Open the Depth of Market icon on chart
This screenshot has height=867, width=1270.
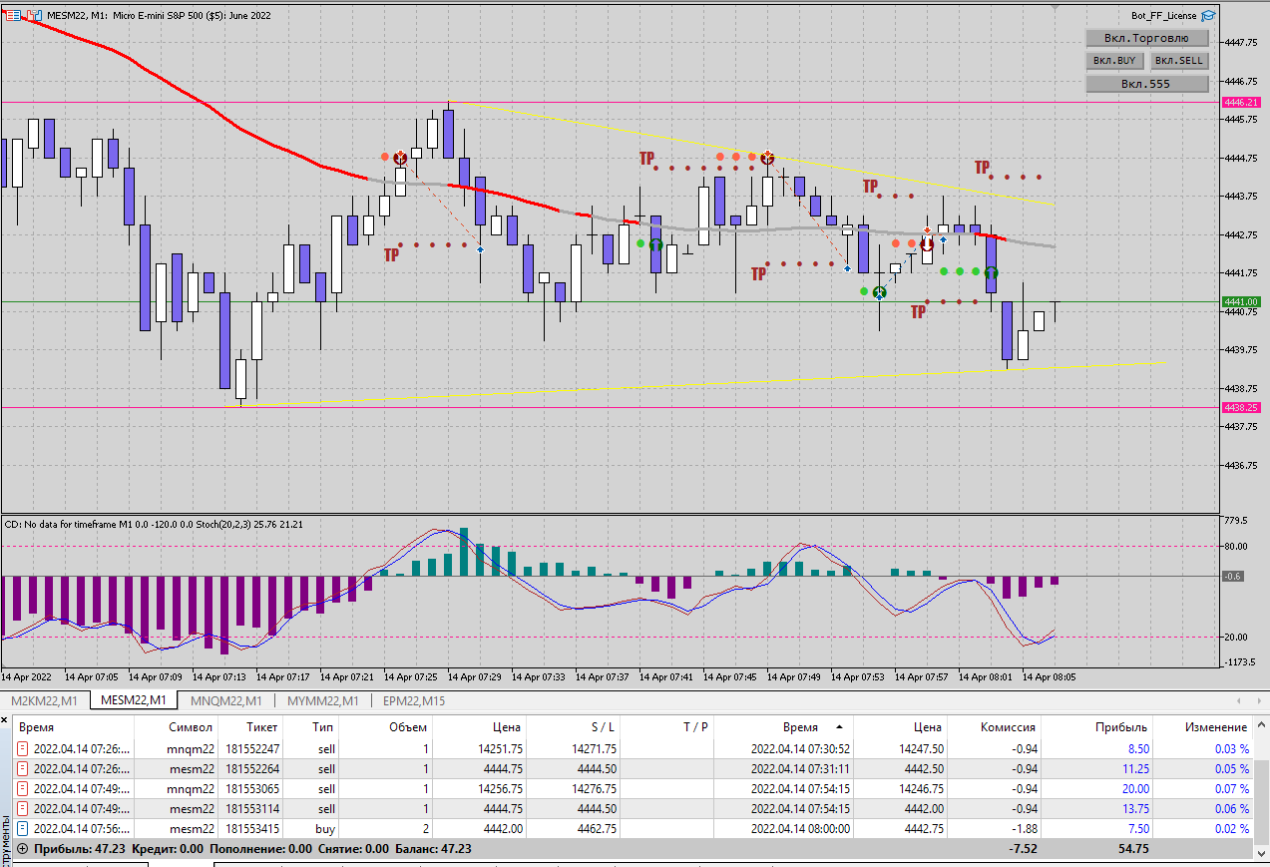12,16
